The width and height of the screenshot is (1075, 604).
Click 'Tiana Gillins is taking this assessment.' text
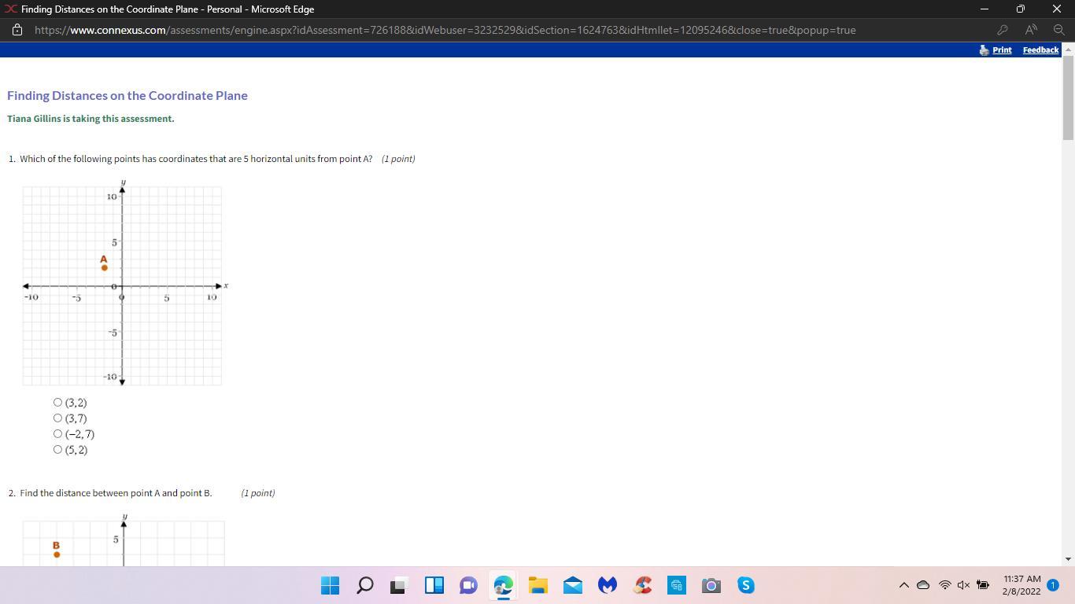[91, 119]
